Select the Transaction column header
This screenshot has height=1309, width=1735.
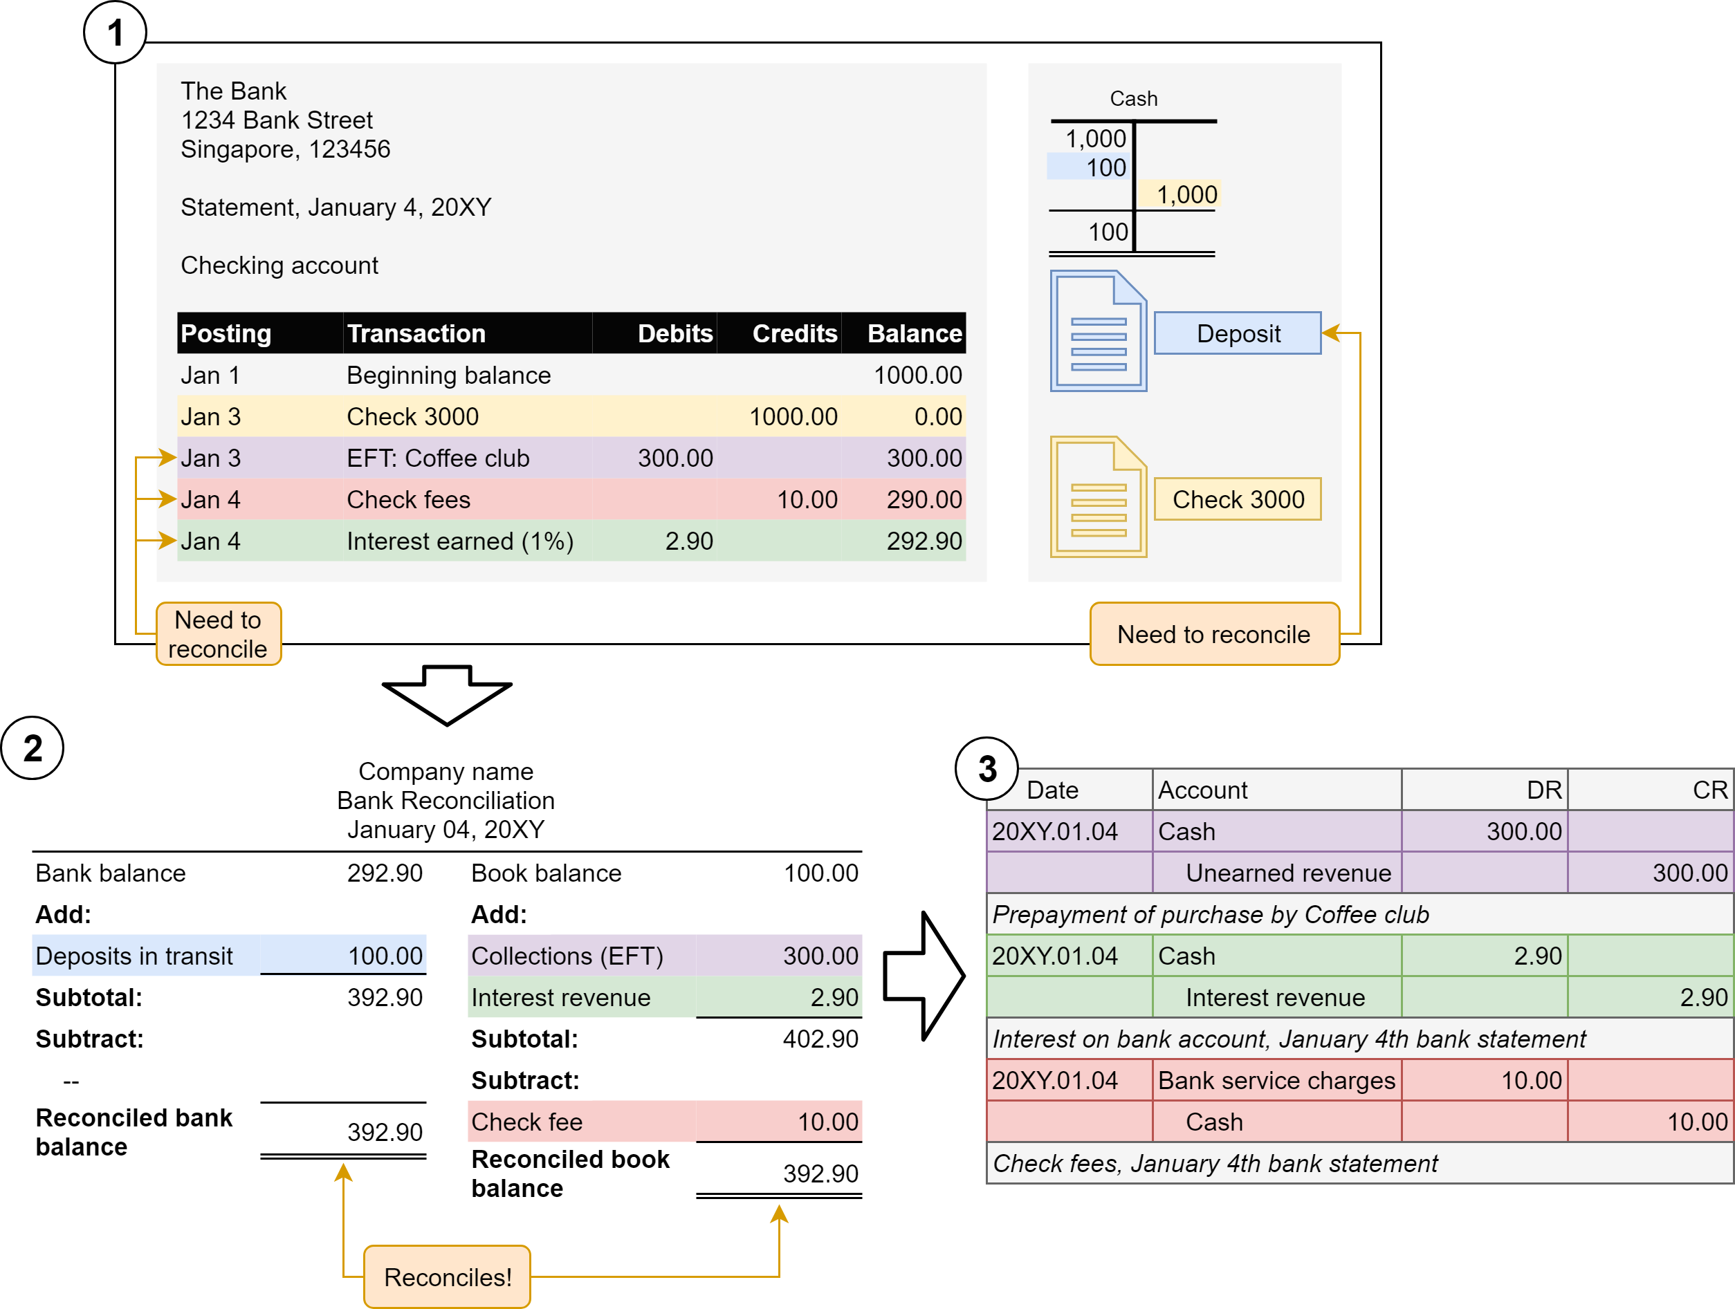click(x=416, y=334)
